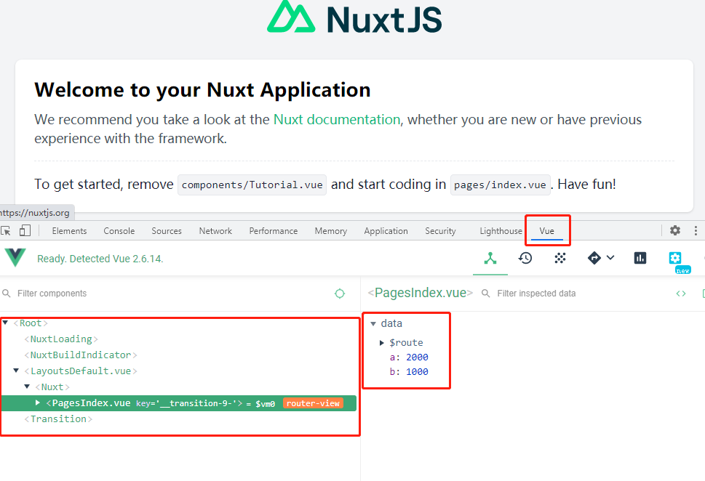Open DevTools settings gear
Viewport: 705px width, 481px height.
pos(675,230)
